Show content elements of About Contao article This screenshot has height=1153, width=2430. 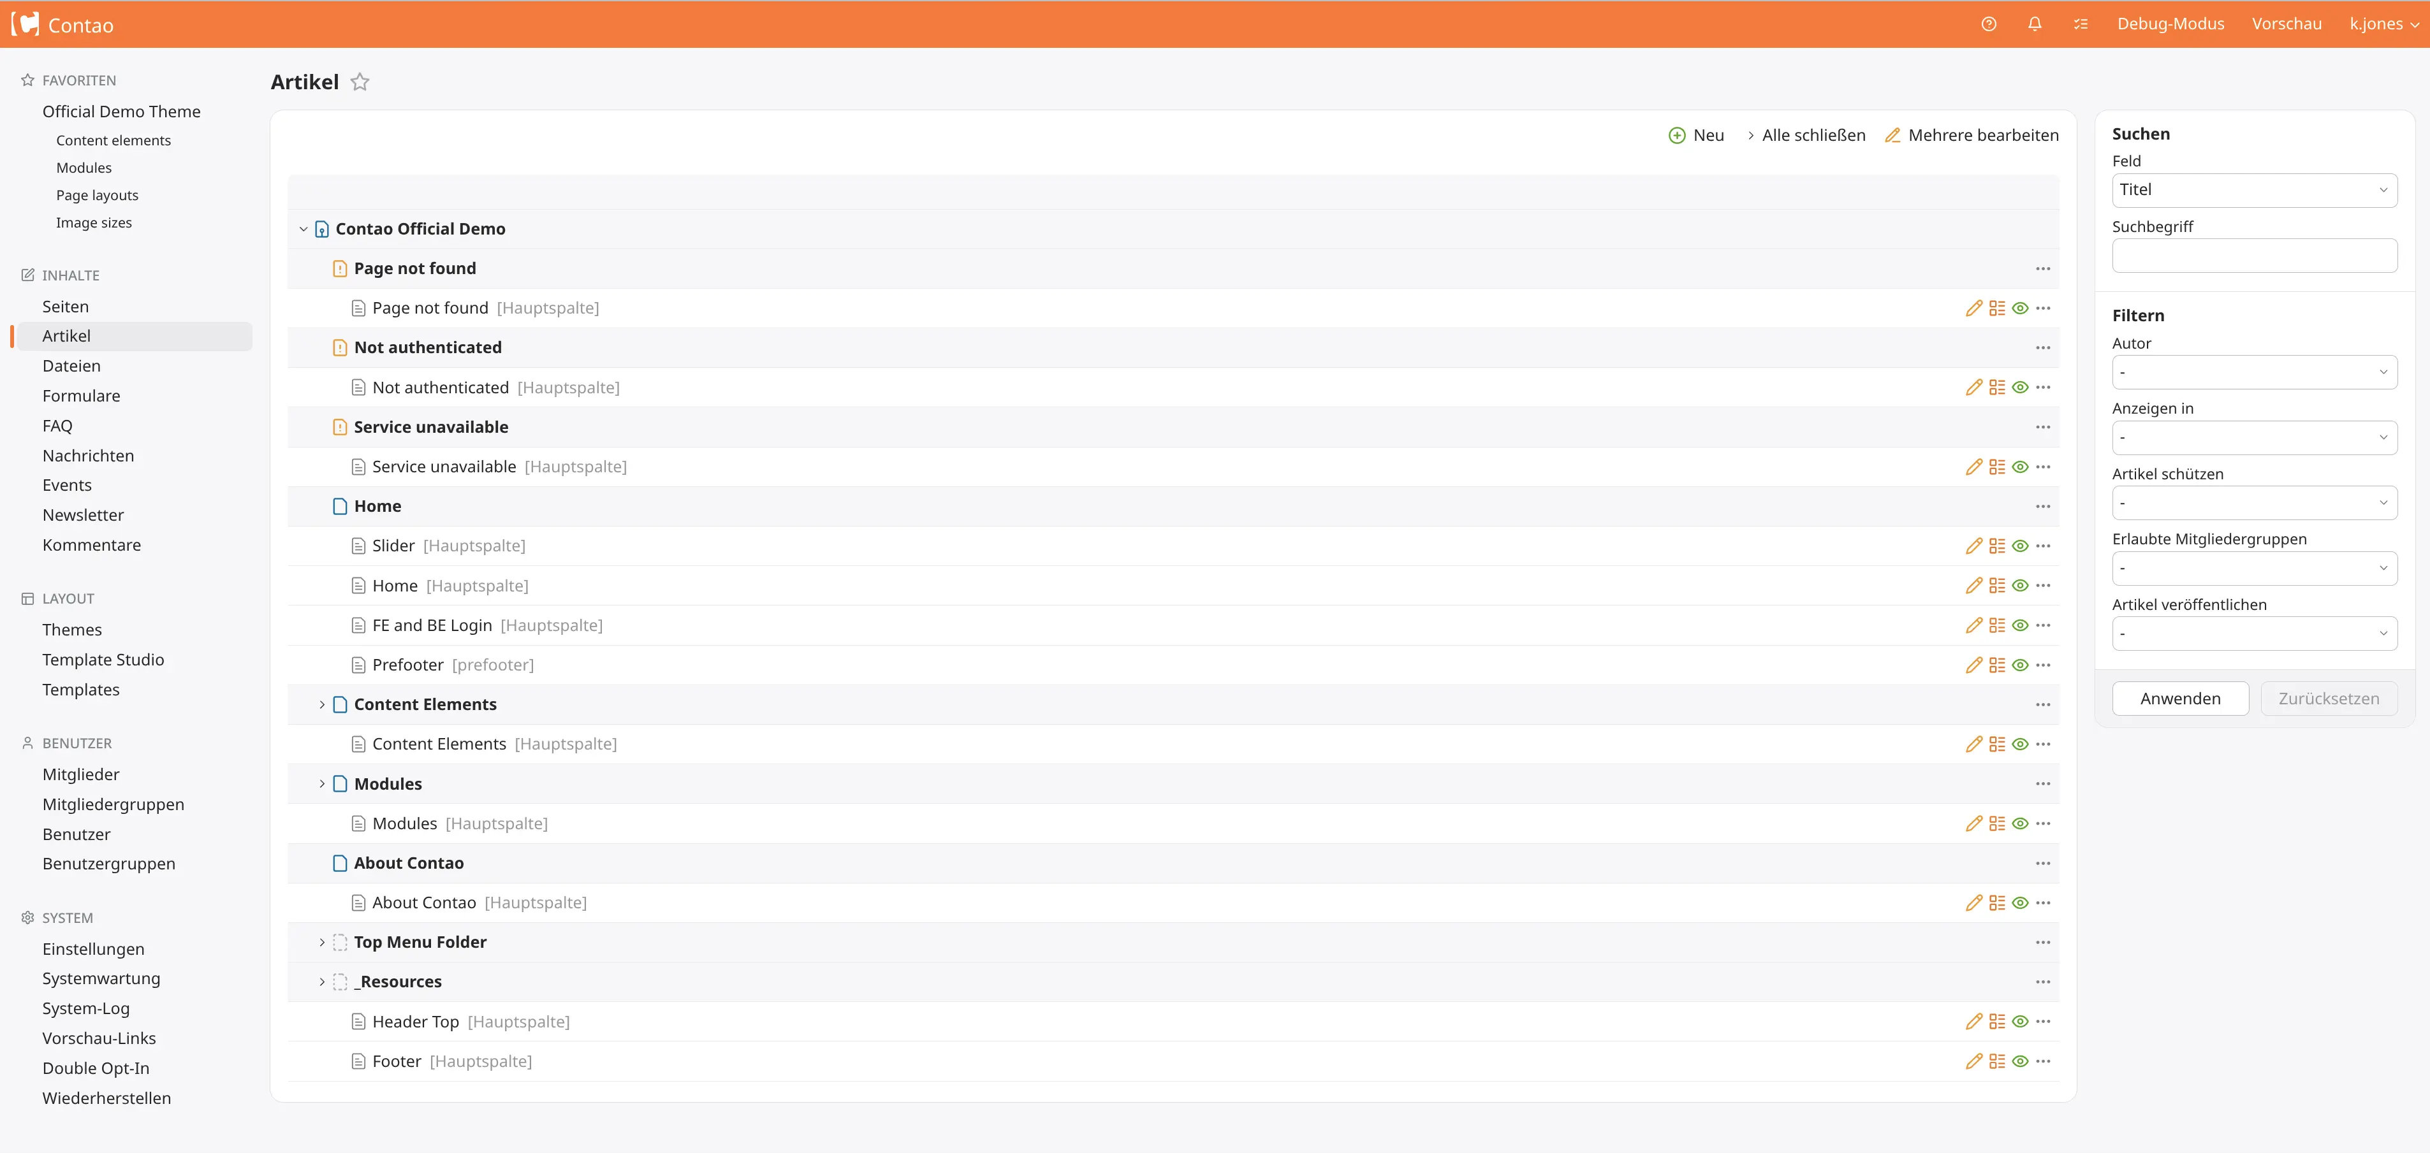pyautogui.click(x=1997, y=903)
